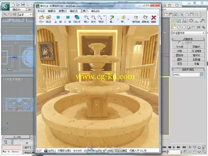Select the Helpers category icon
This screenshot has height=156, width=208.
[194, 27]
